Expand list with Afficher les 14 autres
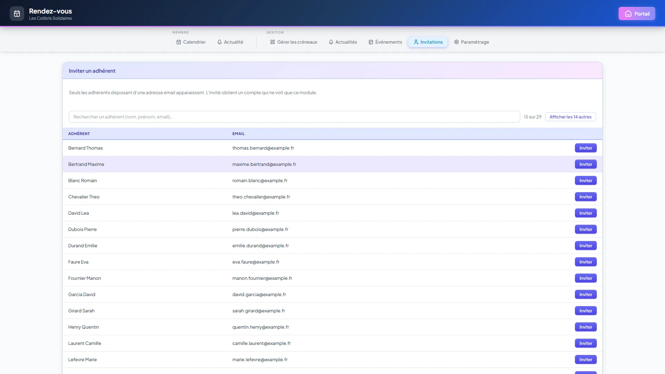This screenshot has width=665, height=374. (x=570, y=117)
